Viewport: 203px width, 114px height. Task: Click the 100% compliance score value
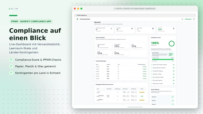click(155, 43)
